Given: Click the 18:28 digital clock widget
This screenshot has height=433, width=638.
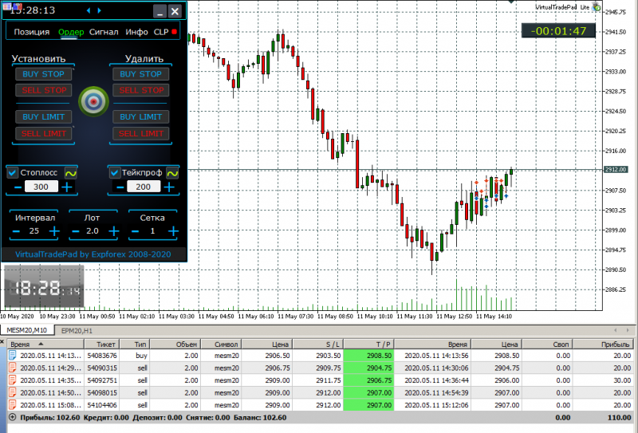Looking at the screenshot, I should tap(44, 286).
